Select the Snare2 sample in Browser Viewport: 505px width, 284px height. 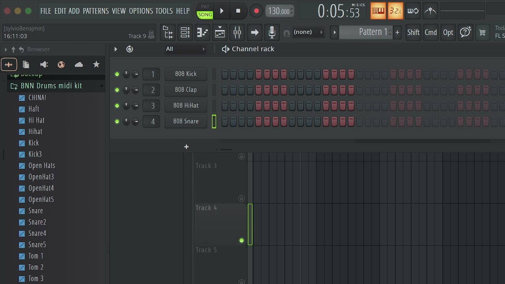coord(37,222)
